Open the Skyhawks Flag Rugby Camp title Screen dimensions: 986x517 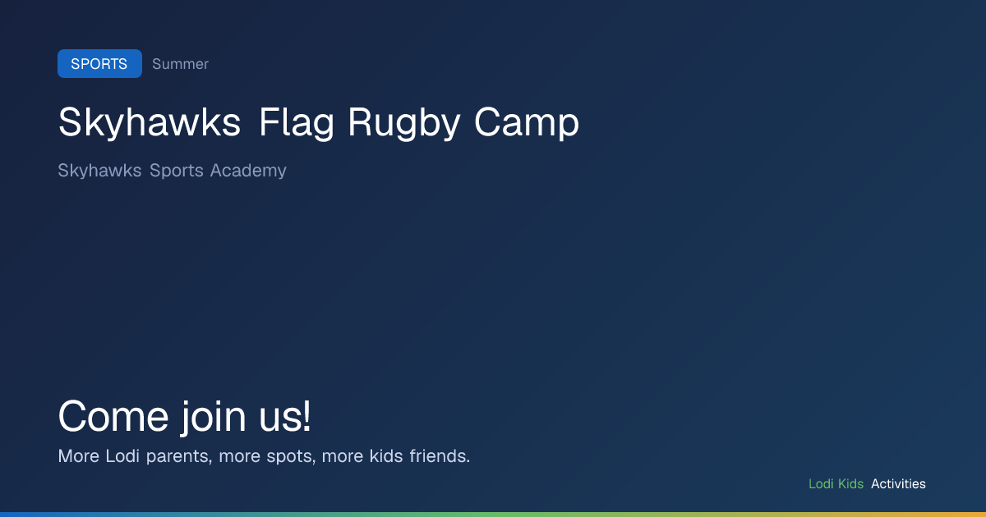pyautogui.click(x=319, y=123)
